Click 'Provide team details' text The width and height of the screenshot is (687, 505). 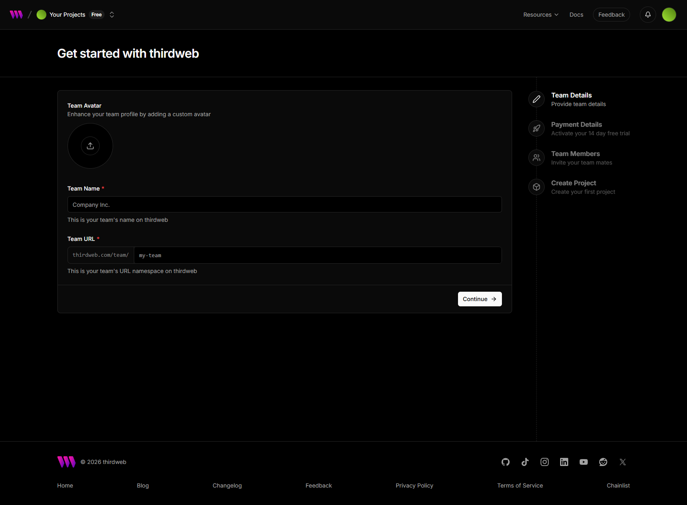tap(578, 104)
